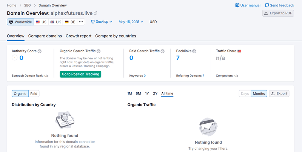Click the alphaxfutures.live domain name
The width and height of the screenshot is (302, 152).
[71, 13]
